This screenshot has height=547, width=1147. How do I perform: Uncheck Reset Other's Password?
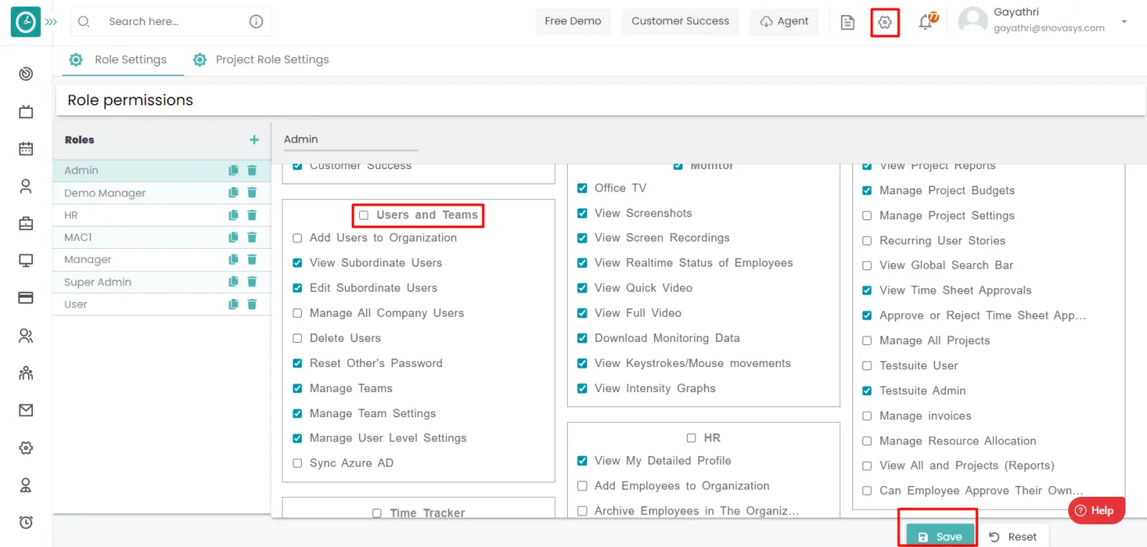click(298, 363)
